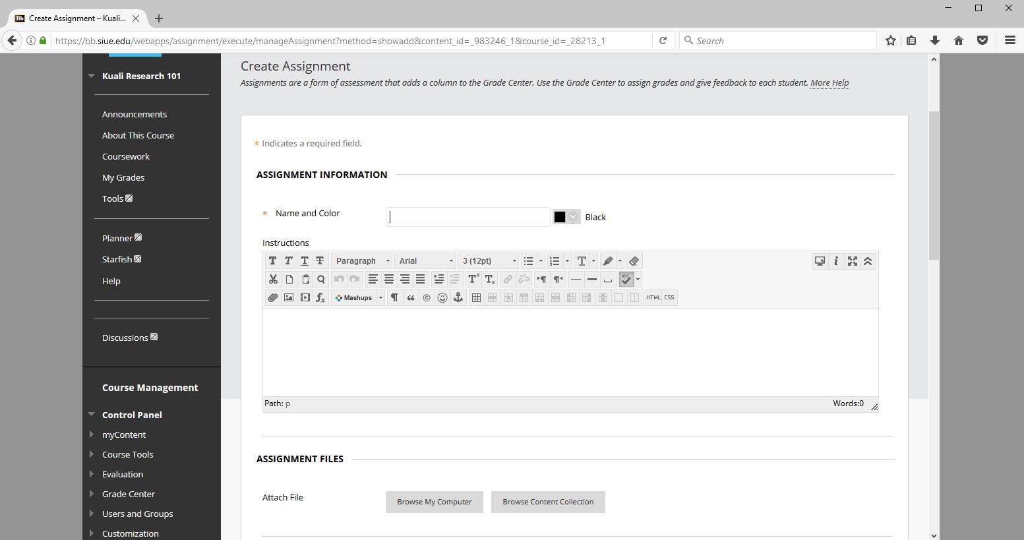Open the math editor fx icon

click(x=320, y=298)
